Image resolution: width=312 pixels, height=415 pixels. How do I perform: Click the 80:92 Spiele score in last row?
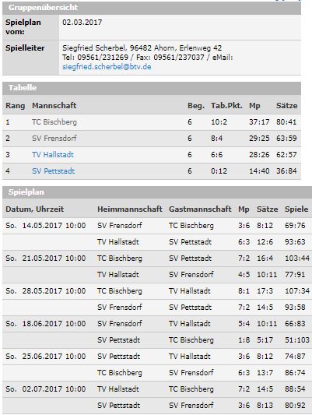(295, 406)
